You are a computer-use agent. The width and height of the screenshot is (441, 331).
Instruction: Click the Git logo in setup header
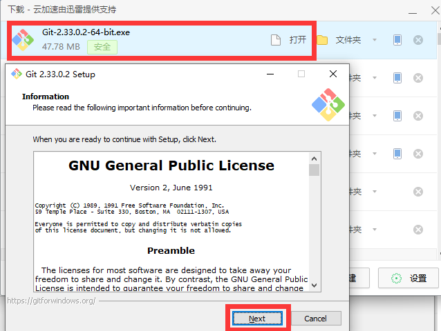point(328,105)
